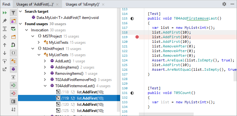
Task: Collapse the MSTProject node
Action: pyautogui.click(x=33, y=36)
